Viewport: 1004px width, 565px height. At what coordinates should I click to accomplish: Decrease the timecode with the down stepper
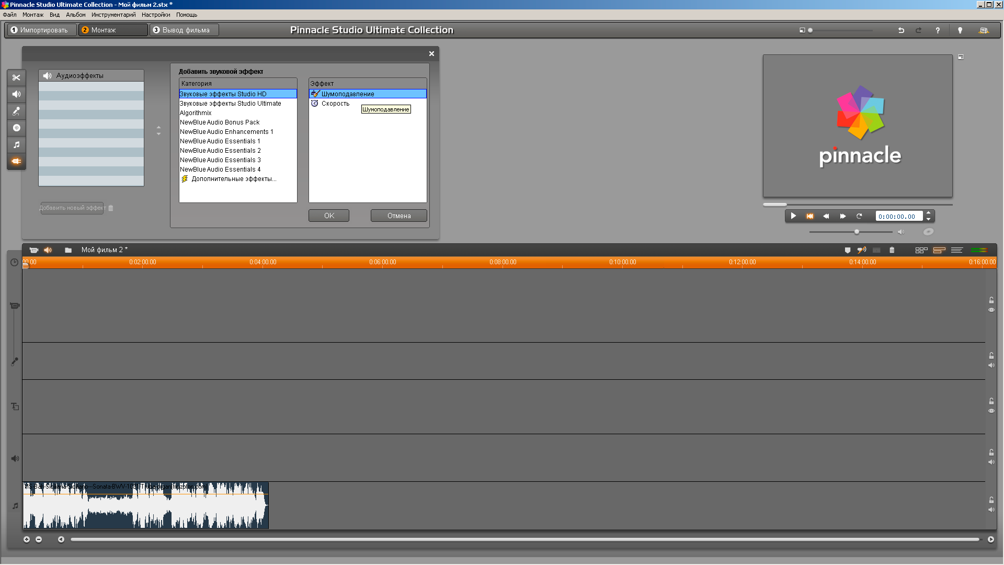928,219
